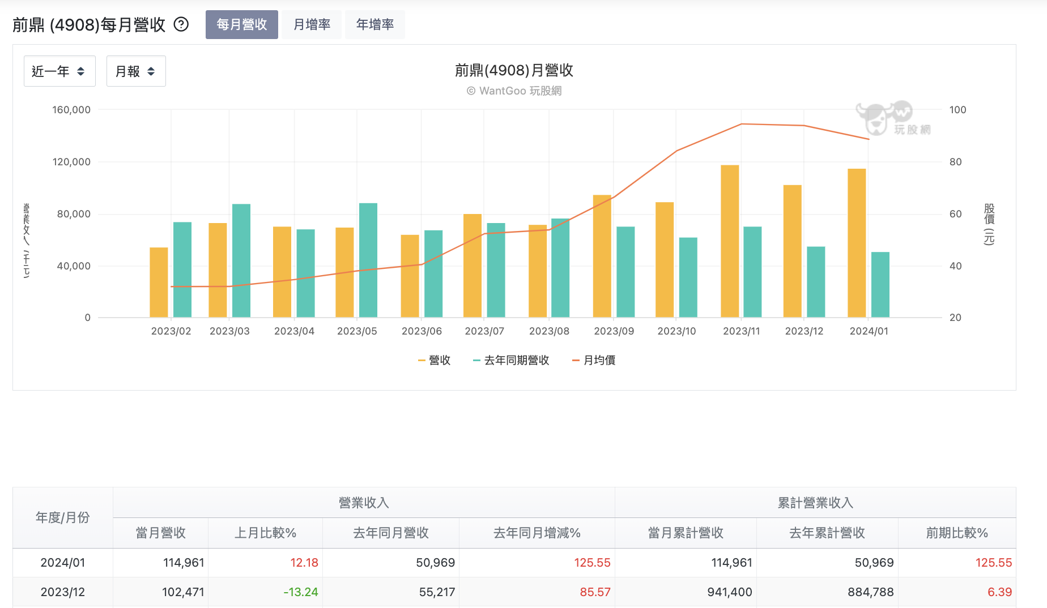
Task: Click the 2023/05 teal last-year bar
Action: [368, 260]
